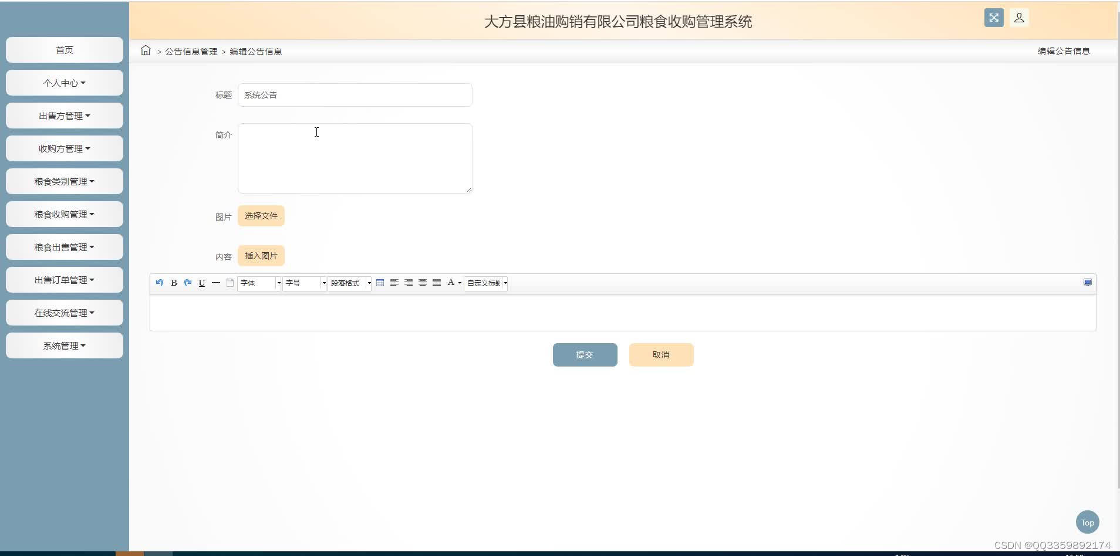The height and width of the screenshot is (556, 1120).
Task: Expand the 出售方管理 sidebar menu
Action: coord(65,116)
